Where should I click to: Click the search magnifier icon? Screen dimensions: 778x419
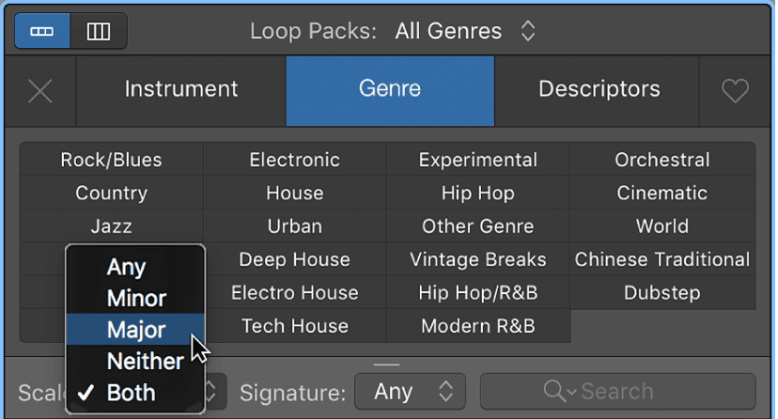(x=554, y=391)
